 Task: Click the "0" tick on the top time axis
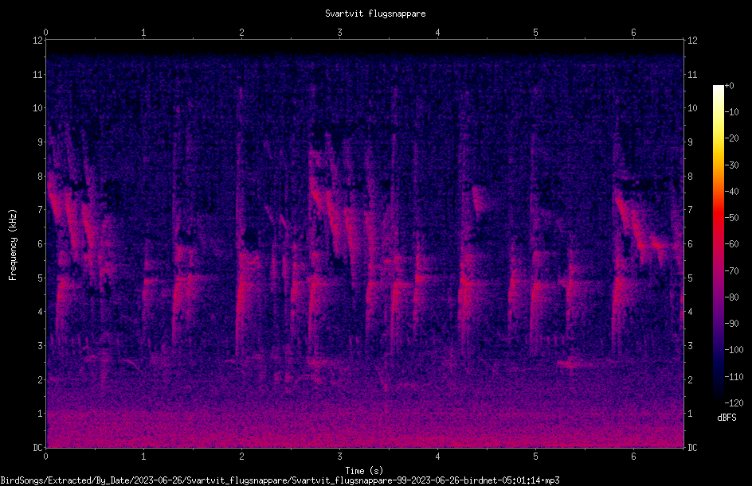[x=45, y=33]
